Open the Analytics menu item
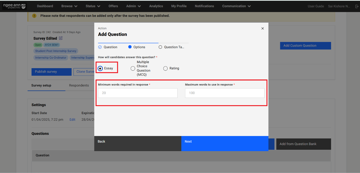 (156, 6)
